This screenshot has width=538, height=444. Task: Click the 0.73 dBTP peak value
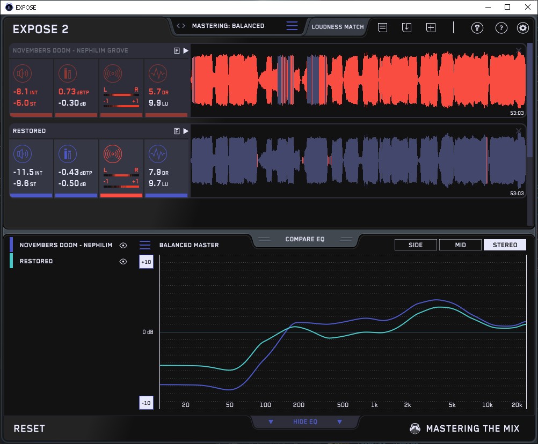point(74,92)
